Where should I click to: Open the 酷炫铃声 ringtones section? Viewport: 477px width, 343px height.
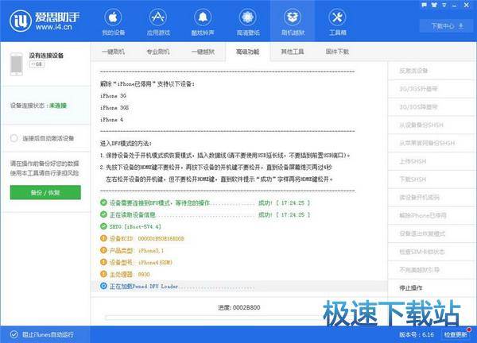203,22
